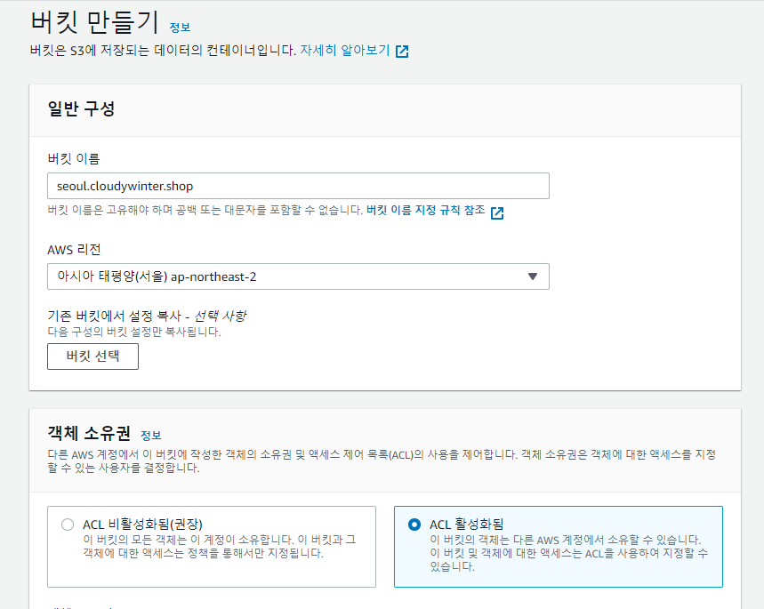Click the 일반 구성 section heading
The image size is (764, 609).
[81, 108]
